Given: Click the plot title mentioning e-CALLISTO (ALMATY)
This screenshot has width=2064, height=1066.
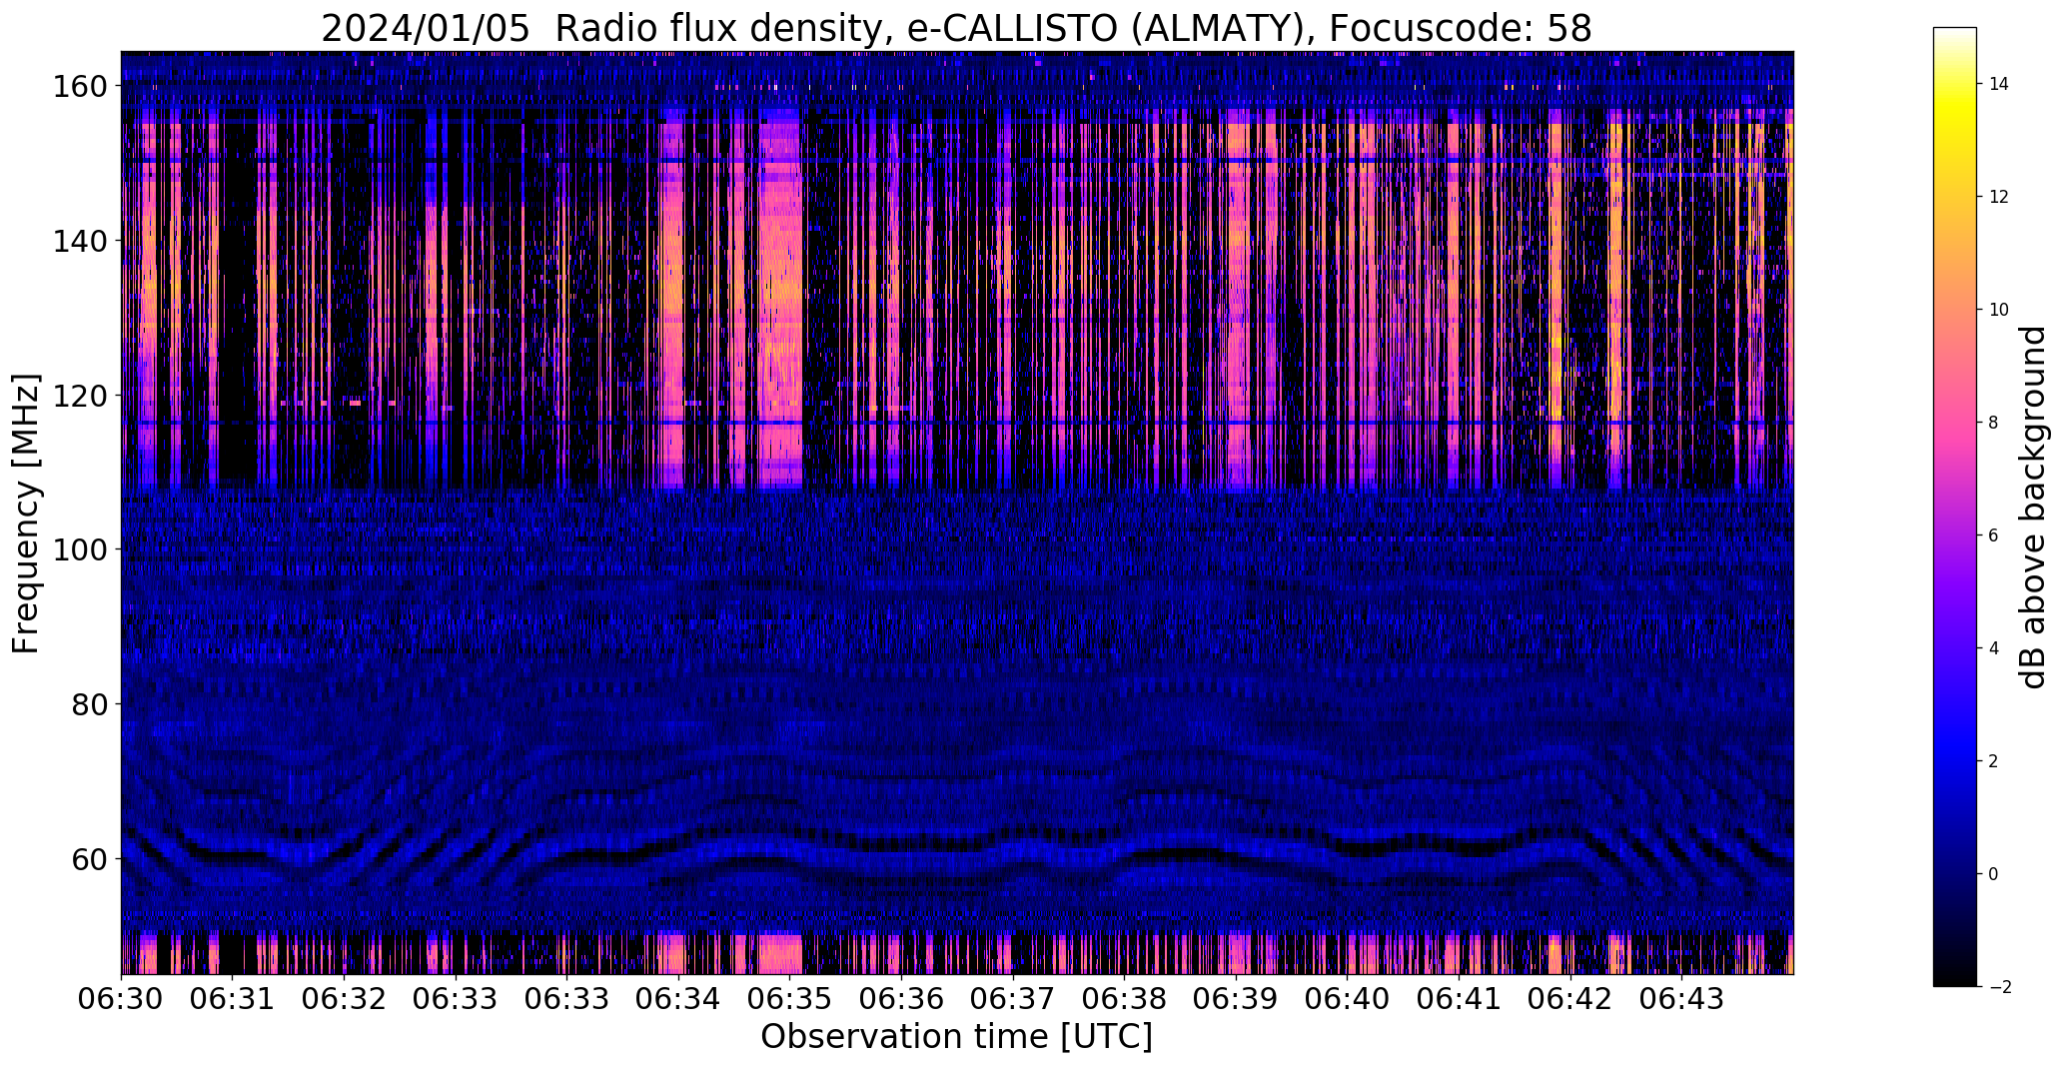Looking at the screenshot, I should click(956, 29).
